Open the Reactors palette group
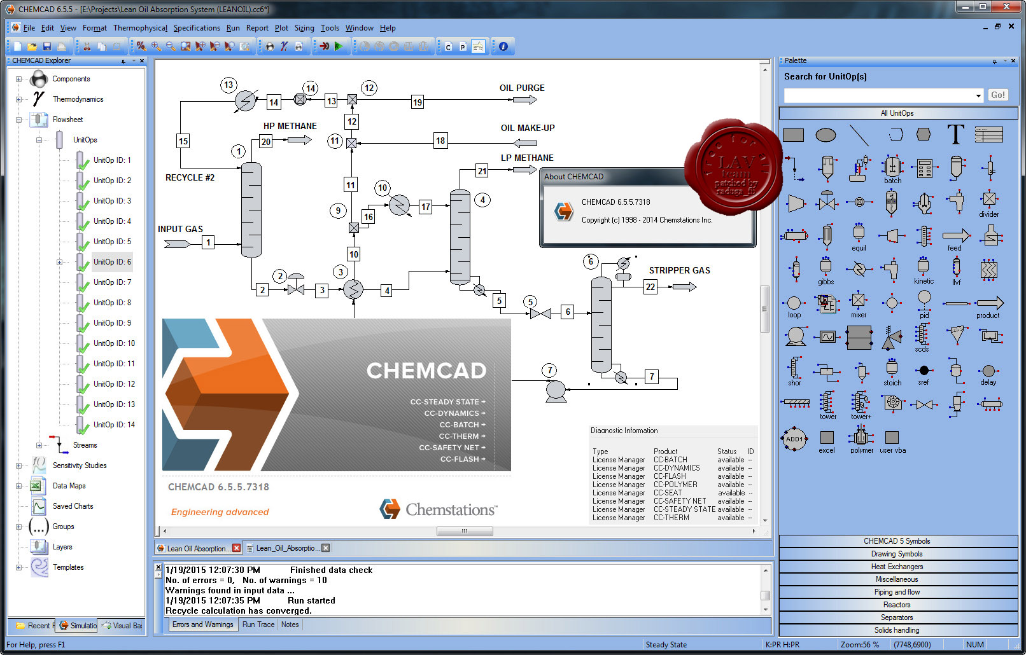The image size is (1026, 655). click(x=897, y=605)
